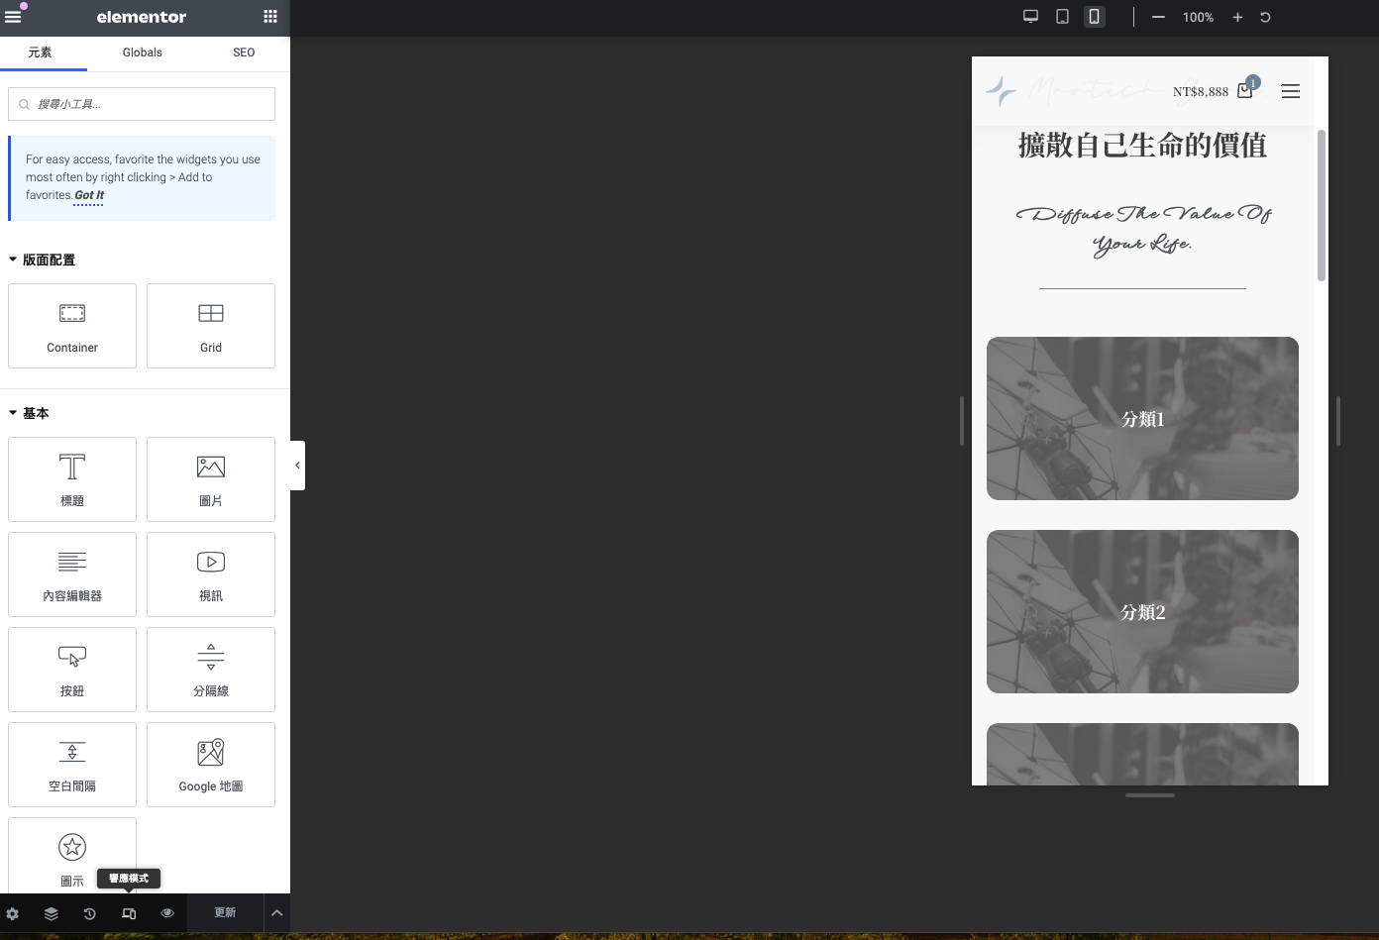The height and width of the screenshot is (940, 1379).
Task: Click the widget search field
Action: tap(142, 104)
